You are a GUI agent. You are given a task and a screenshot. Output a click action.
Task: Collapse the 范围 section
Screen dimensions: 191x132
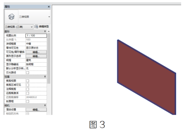pyautogui.click(x=45, y=77)
